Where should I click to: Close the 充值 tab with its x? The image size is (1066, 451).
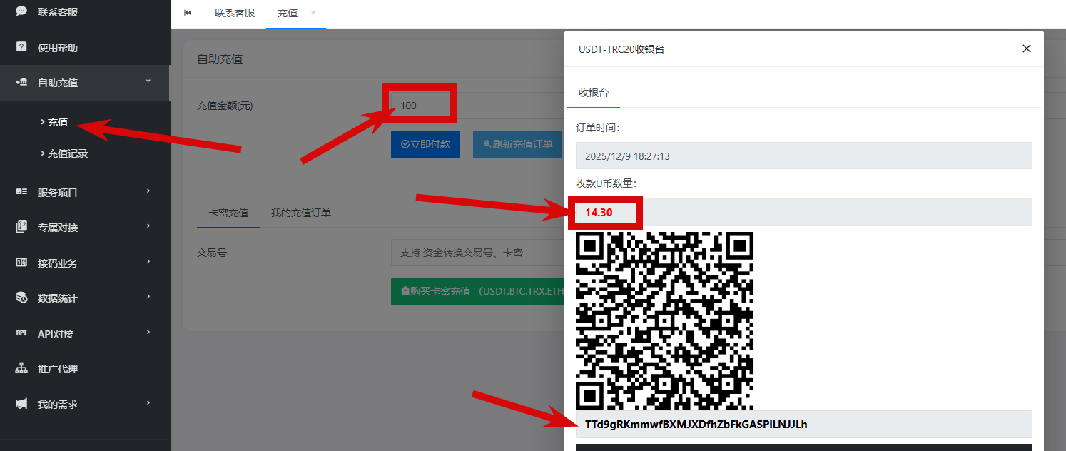point(313,13)
